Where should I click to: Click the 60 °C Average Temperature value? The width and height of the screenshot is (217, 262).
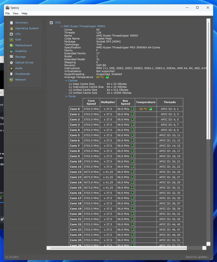[100, 77]
